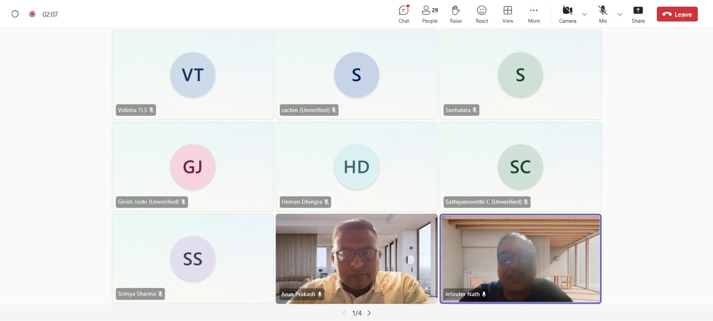Select the SS avatar of Somya Sharma
Screen dimensions: 713x321
pyautogui.click(x=193, y=259)
